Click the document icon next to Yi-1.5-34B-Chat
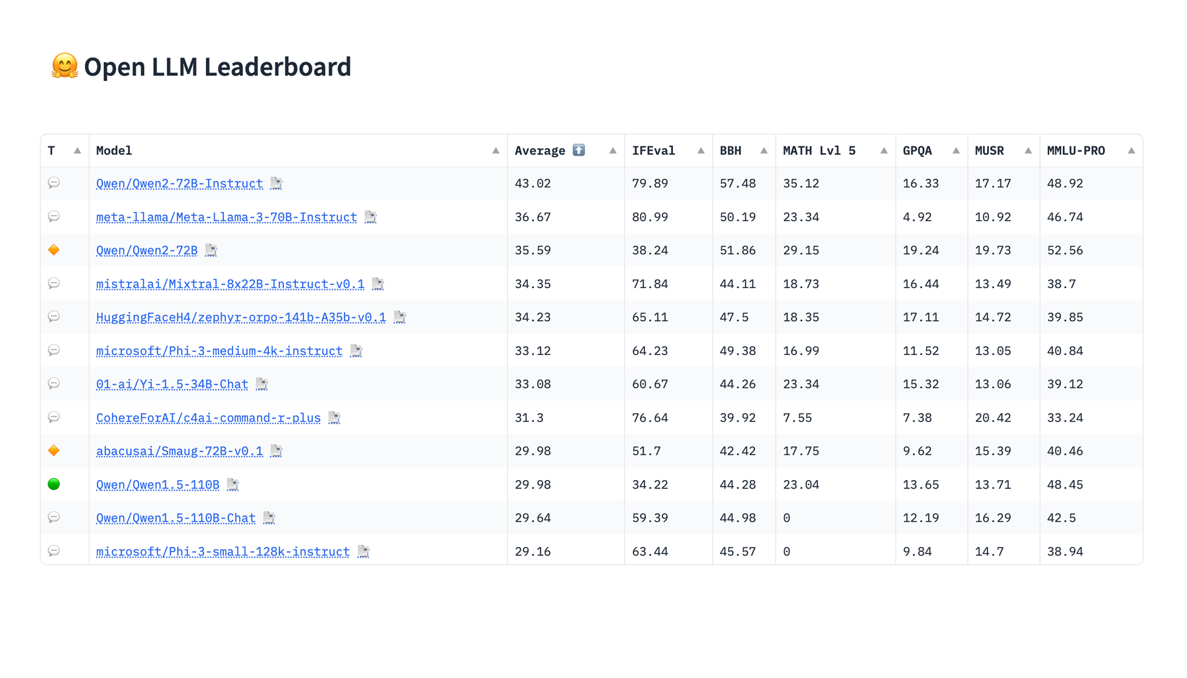This screenshot has width=1187, height=678. 262,384
